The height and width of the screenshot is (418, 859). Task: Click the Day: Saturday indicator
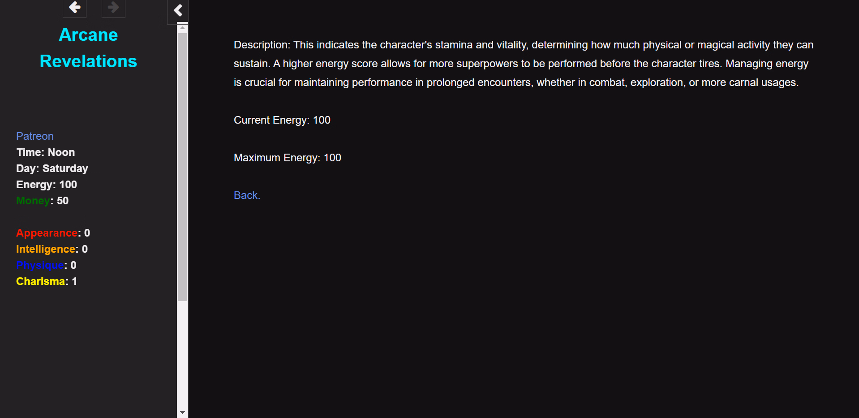coord(52,168)
